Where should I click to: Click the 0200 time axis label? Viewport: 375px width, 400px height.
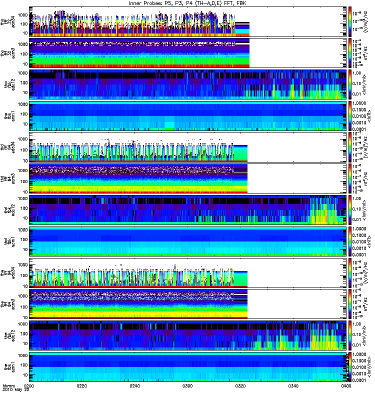click(29, 386)
